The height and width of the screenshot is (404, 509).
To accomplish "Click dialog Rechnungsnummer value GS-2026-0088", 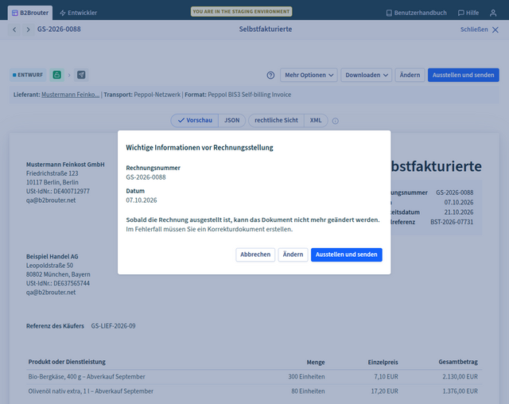I will coord(146,177).
